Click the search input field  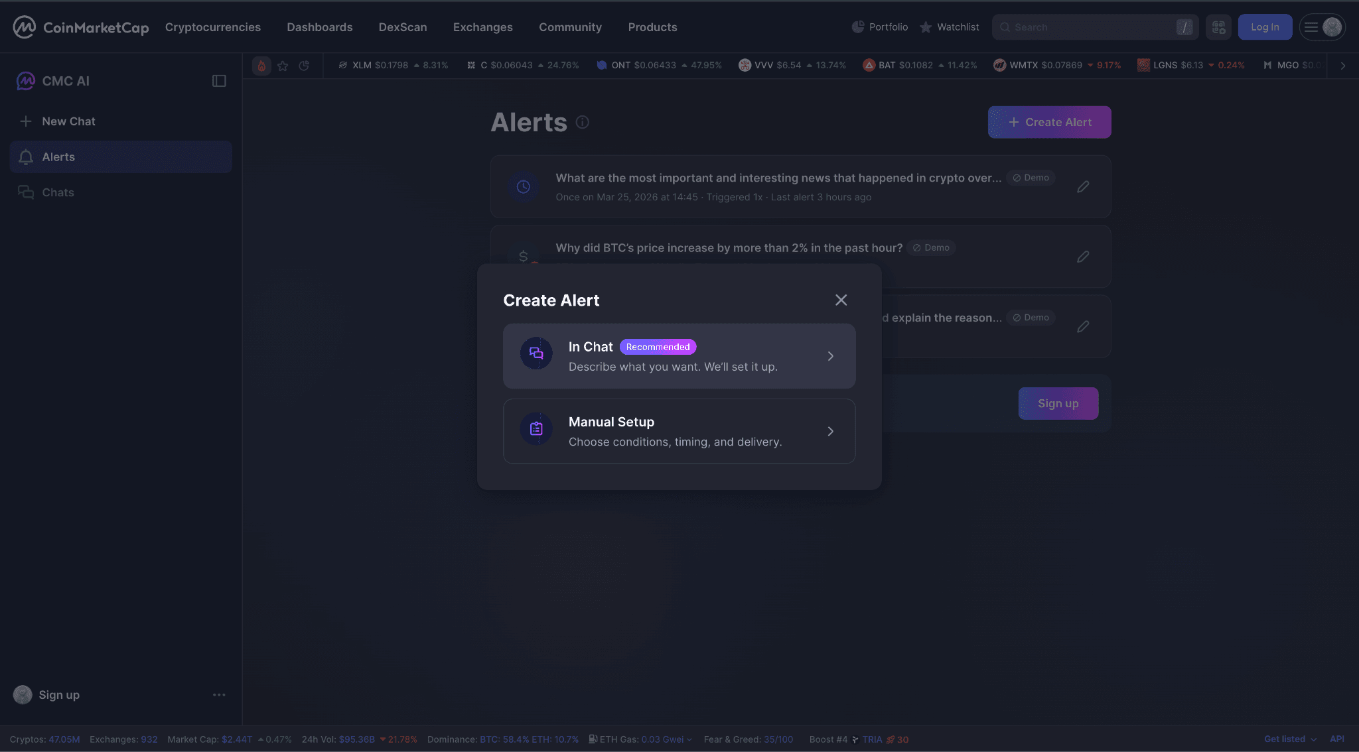click(x=1095, y=27)
